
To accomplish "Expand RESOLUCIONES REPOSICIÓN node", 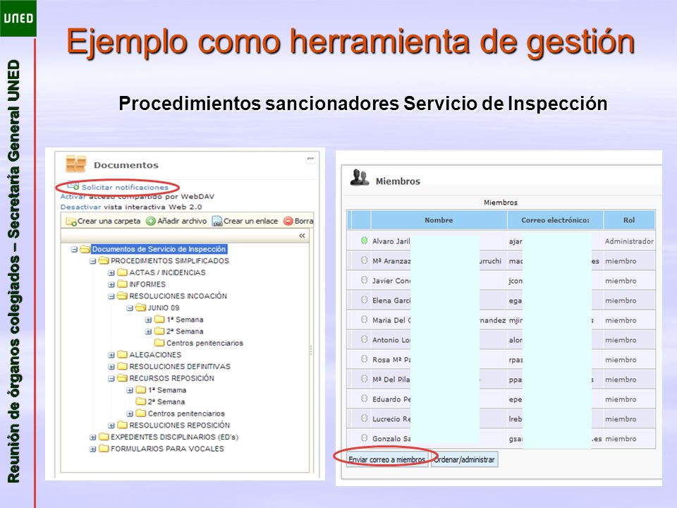I will pos(111,425).
